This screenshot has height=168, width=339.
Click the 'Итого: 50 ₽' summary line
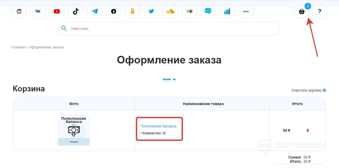tap(300, 161)
